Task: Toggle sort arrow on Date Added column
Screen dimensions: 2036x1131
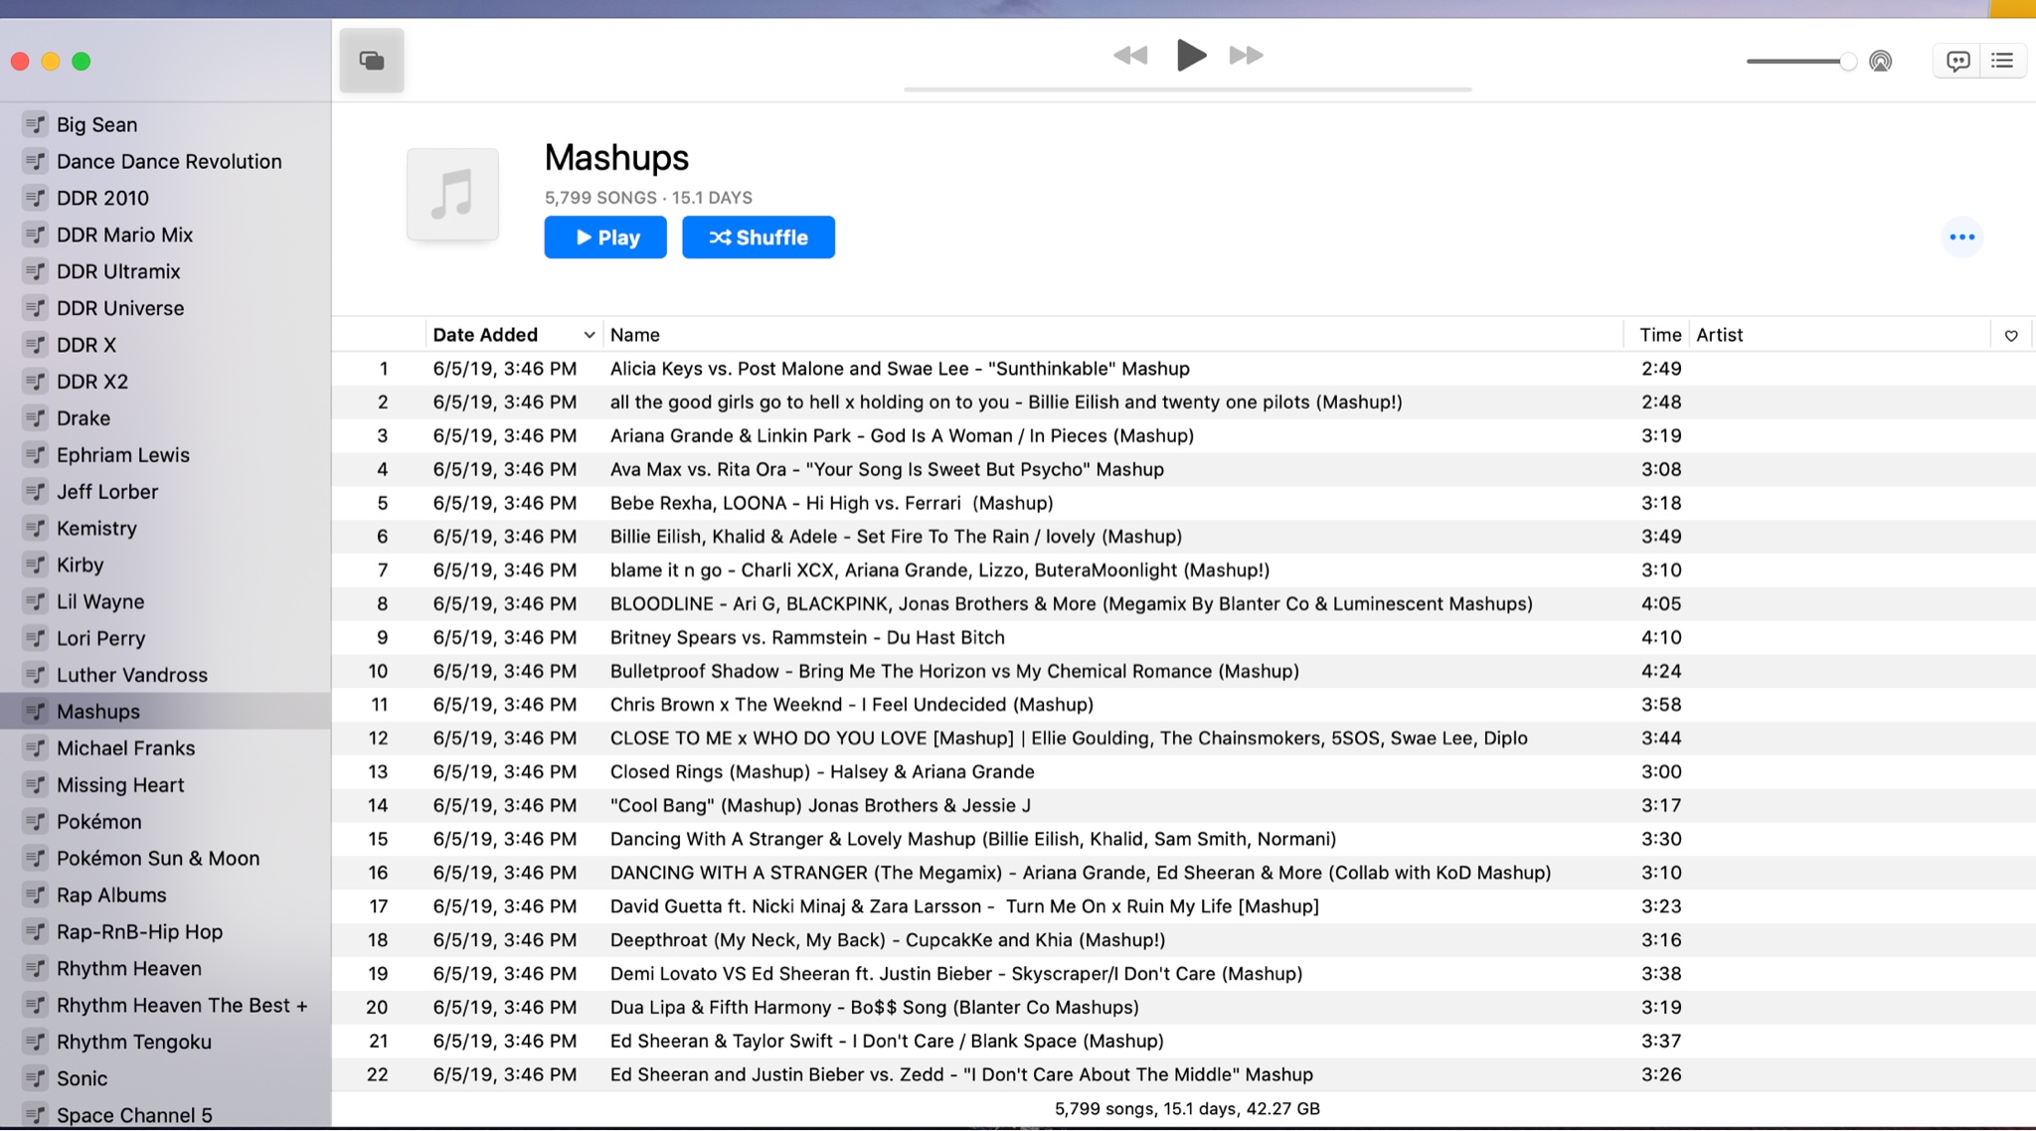Action: point(589,336)
